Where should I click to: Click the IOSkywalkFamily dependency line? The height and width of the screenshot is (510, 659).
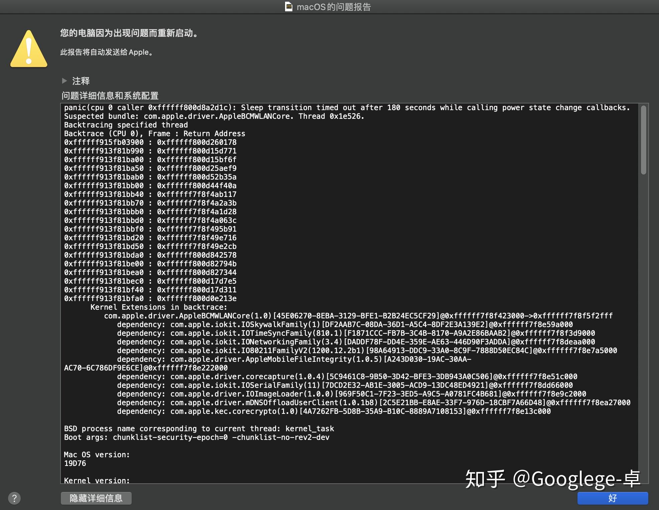pos(344,324)
